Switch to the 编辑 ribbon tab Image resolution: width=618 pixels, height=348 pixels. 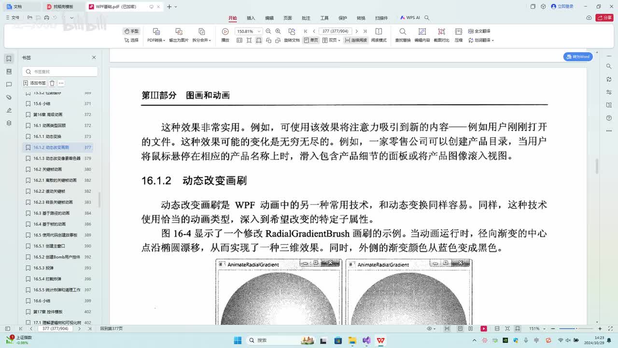269,18
